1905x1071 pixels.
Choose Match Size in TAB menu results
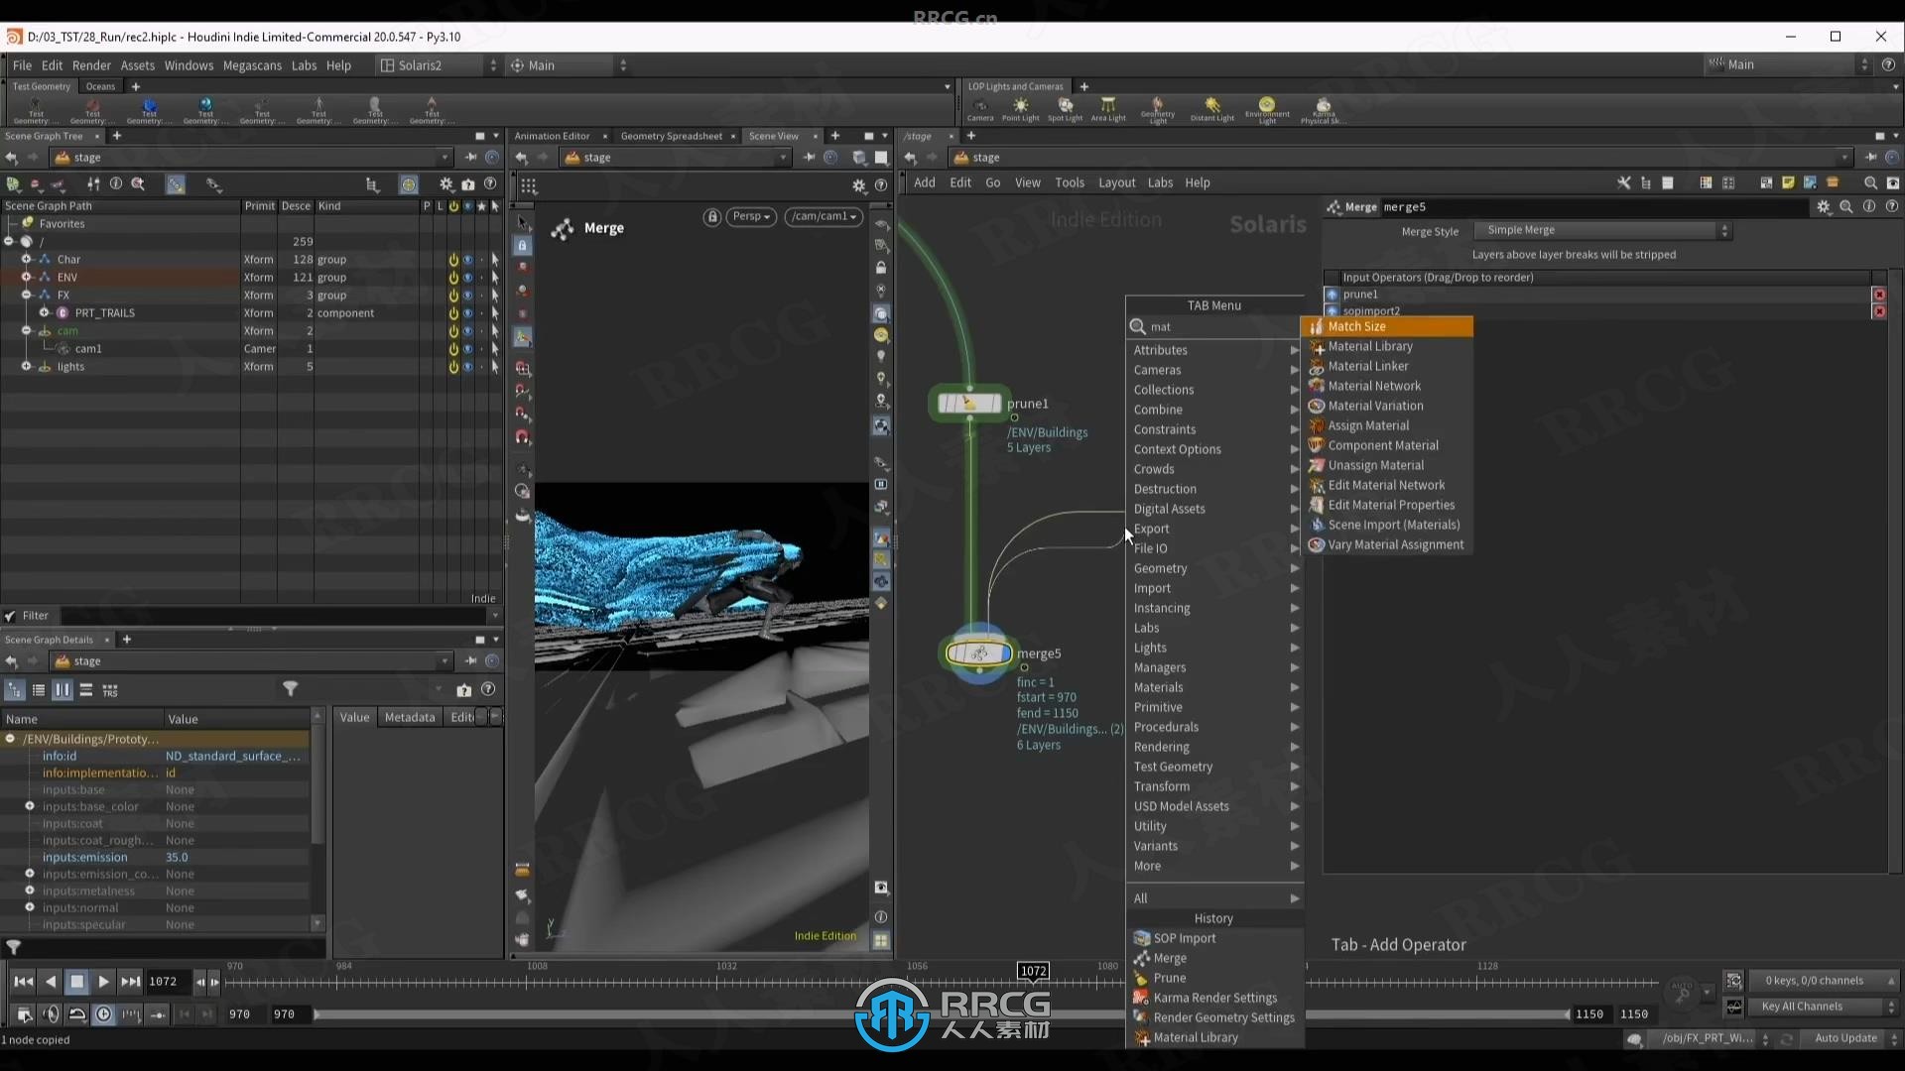1356,326
